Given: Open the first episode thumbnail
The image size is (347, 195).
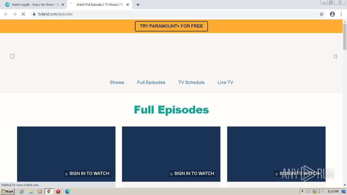Looking at the screenshot, I should [x=66, y=154].
